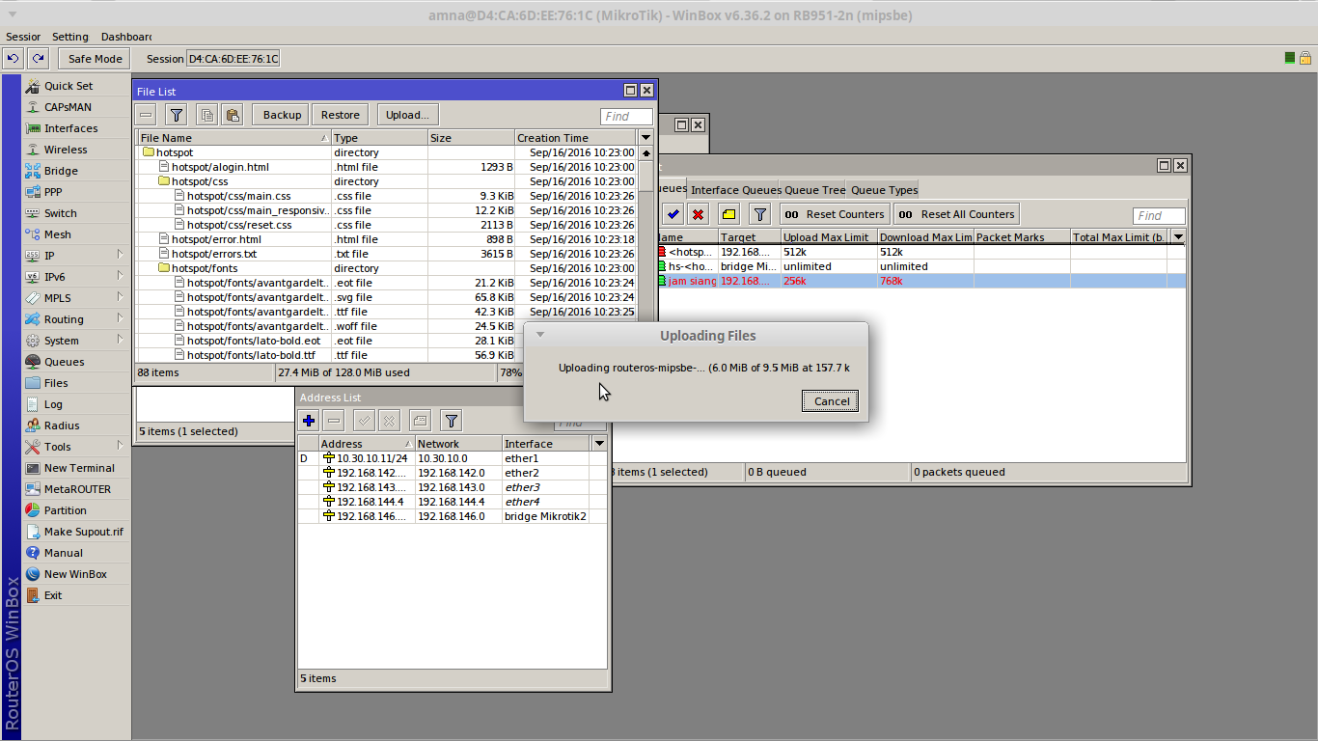
Task: Expand the System submenu arrow
Action: (x=120, y=340)
